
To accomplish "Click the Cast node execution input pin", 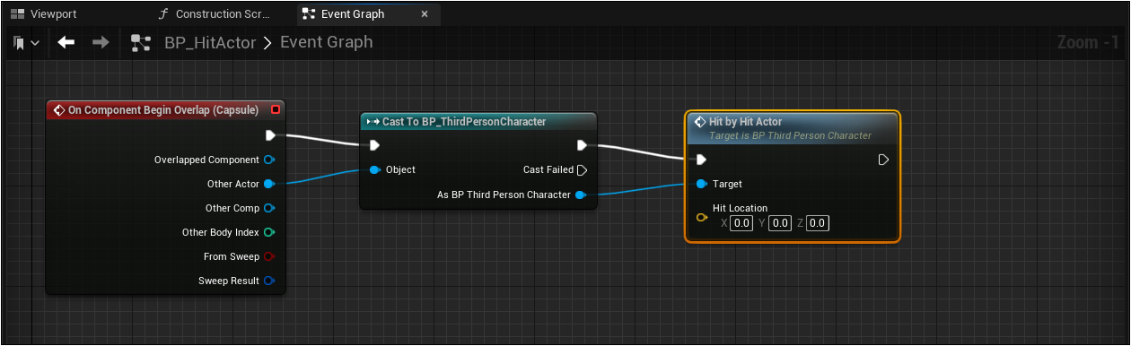I will (x=375, y=145).
